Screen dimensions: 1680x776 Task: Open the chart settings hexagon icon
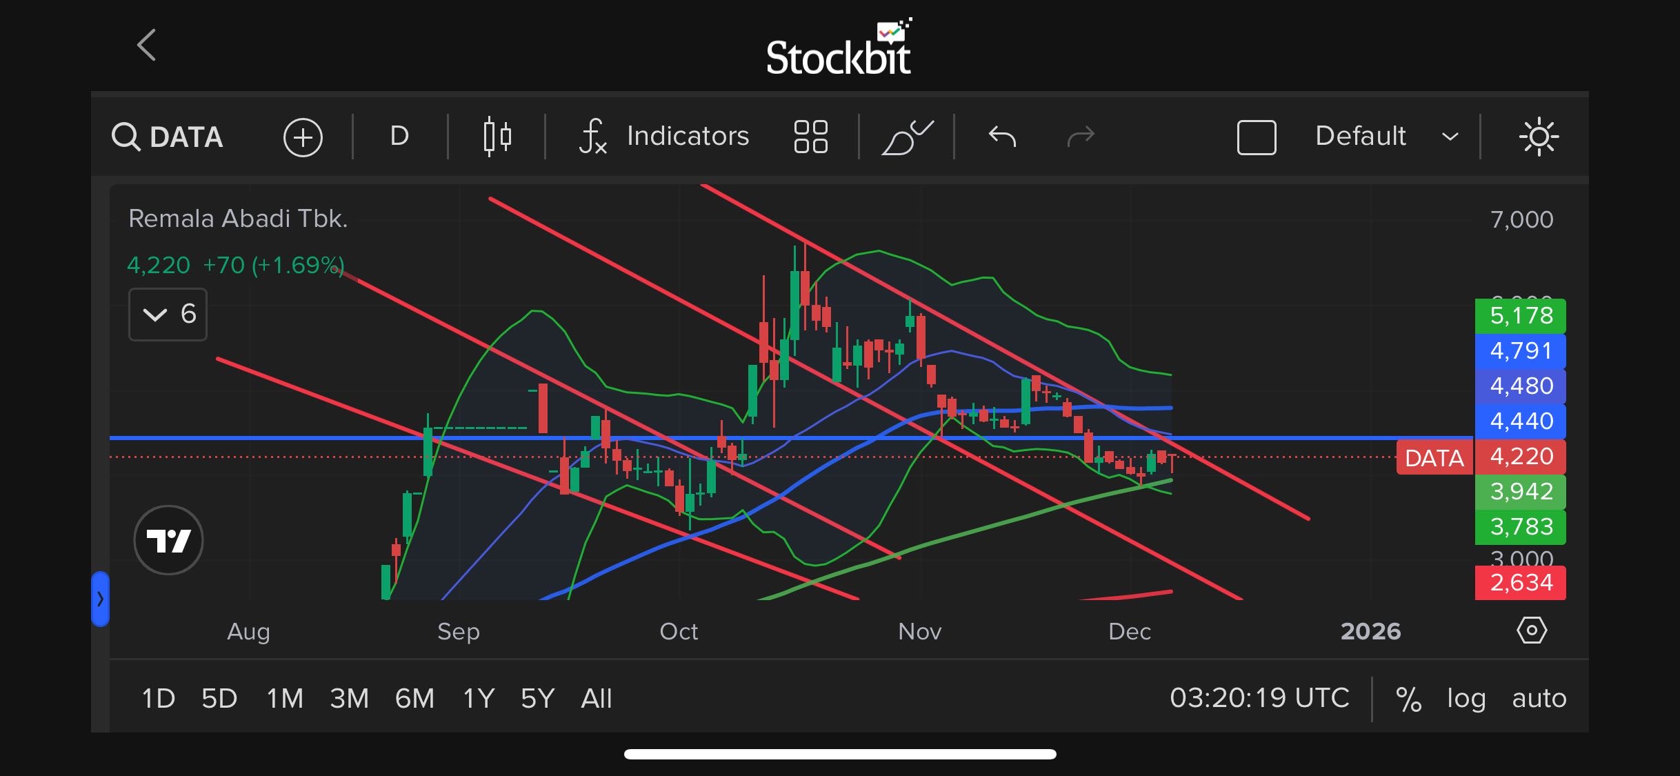coord(1532,630)
